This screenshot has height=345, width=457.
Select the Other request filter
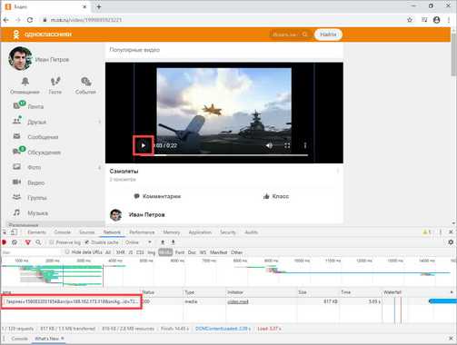coord(236,252)
